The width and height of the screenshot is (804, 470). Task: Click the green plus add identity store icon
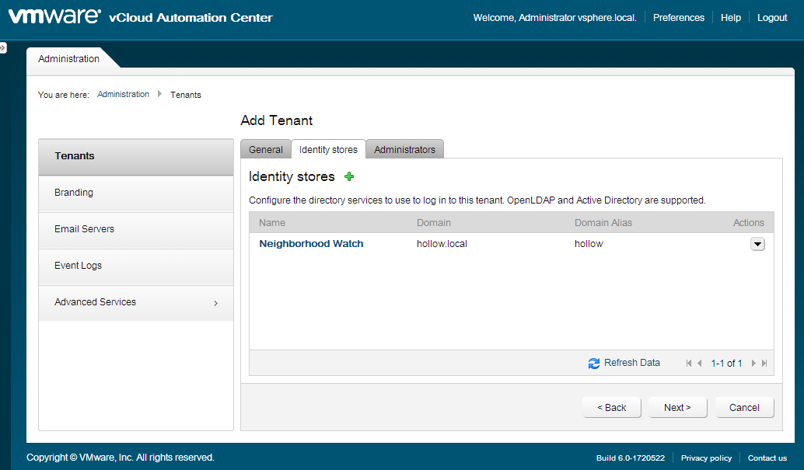(349, 176)
